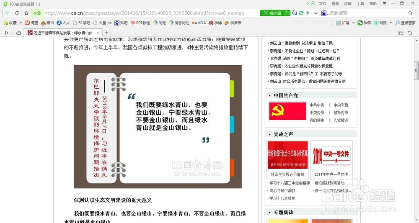Open link 李克强：农业合作要充分尊重农民意愿
The image size is (419, 223).
click(301, 66)
